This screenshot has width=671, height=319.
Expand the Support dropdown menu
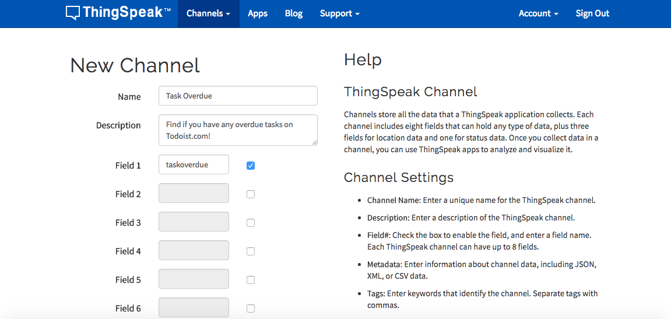339,13
